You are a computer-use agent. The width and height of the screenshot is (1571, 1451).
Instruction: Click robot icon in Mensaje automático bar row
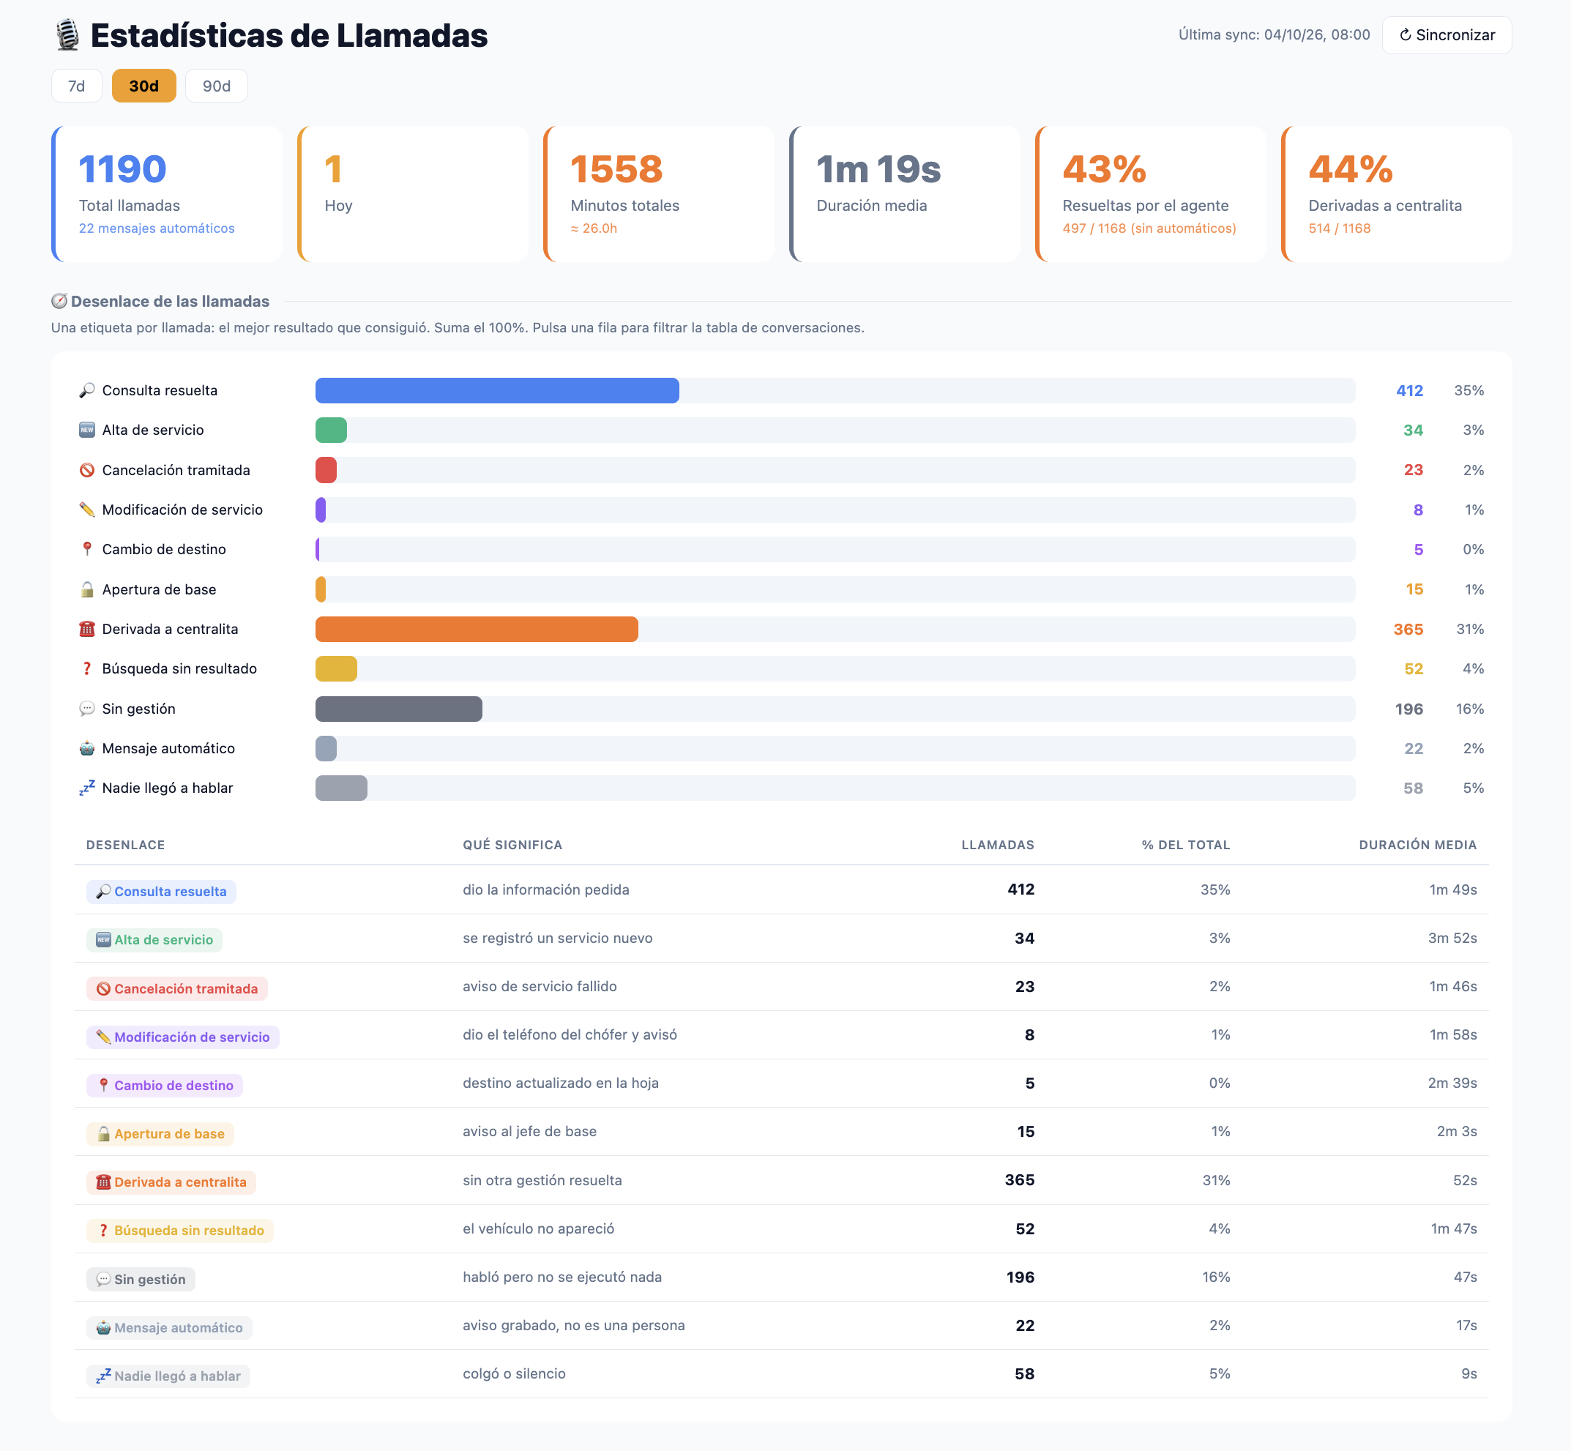pyautogui.click(x=87, y=748)
